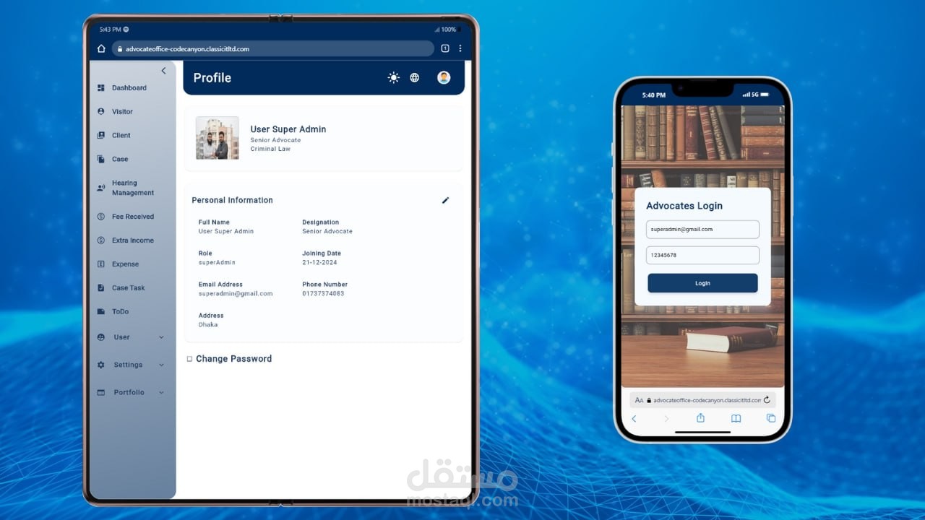
Task: Click the "Criminal Law" text under the profile name
Action: [270, 149]
